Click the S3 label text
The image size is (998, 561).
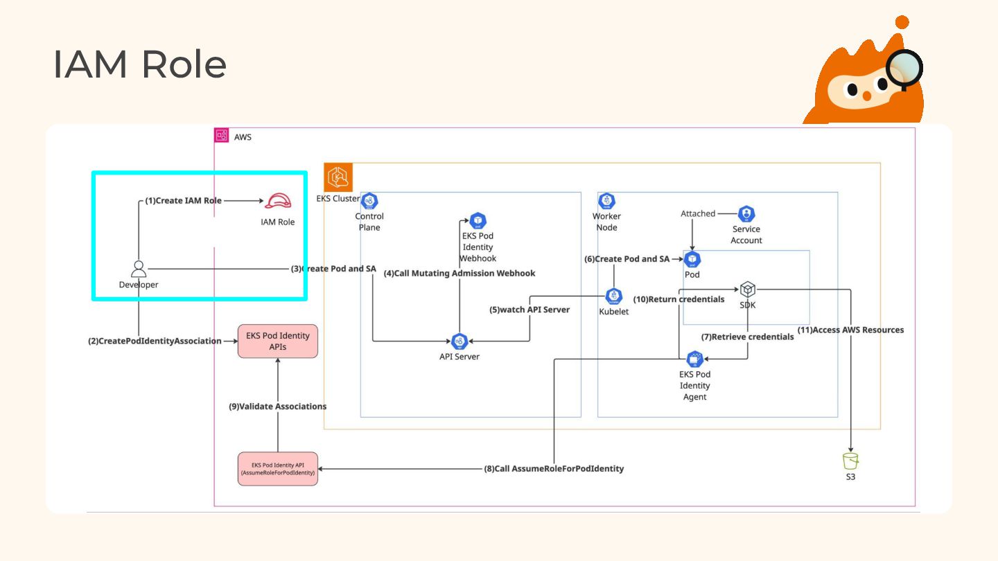(x=850, y=477)
